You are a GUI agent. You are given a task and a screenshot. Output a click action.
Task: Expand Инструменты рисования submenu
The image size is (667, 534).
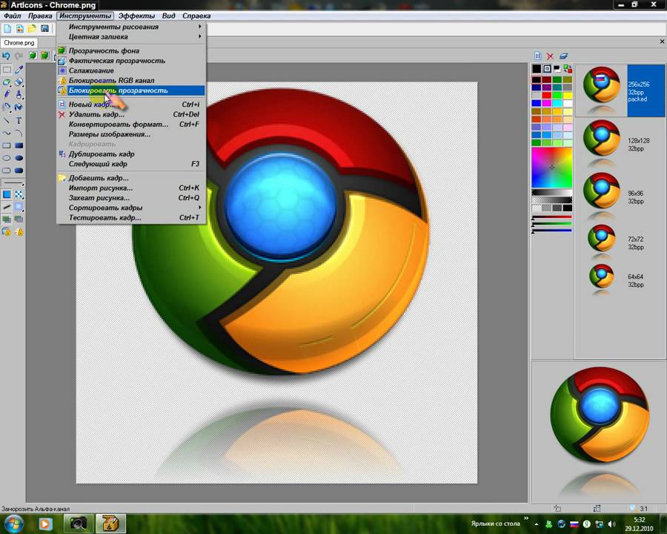coord(130,27)
